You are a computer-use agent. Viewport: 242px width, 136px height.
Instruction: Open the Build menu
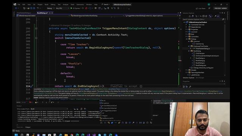(47, 5)
